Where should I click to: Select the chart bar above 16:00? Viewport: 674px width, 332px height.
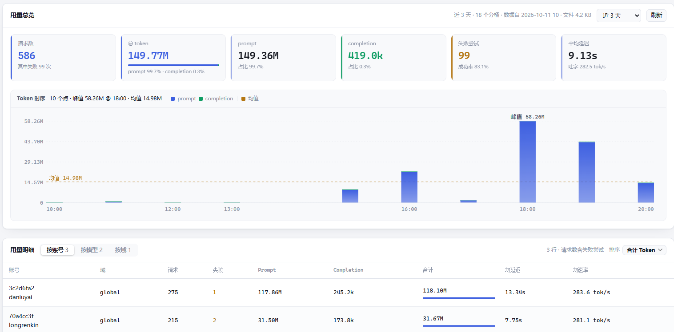tap(409, 187)
